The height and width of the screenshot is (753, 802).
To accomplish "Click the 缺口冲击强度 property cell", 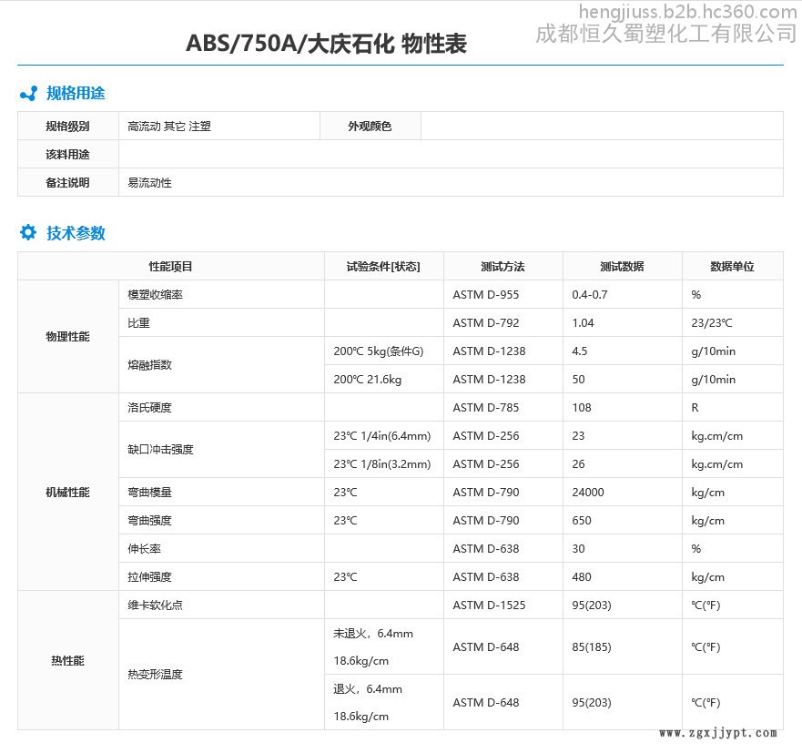I will [x=221, y=450].
